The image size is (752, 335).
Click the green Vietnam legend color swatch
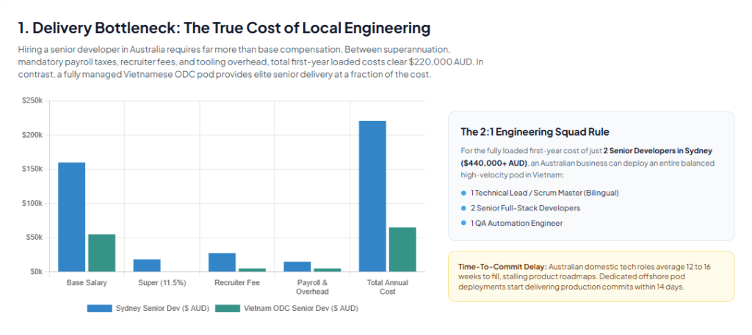(228, 308)
